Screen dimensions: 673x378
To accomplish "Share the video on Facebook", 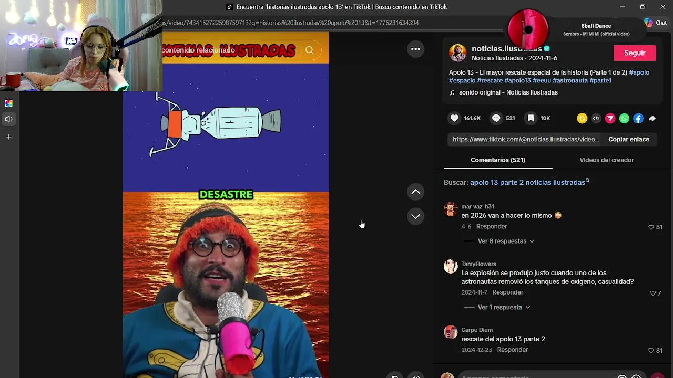I will click(638, 119).
